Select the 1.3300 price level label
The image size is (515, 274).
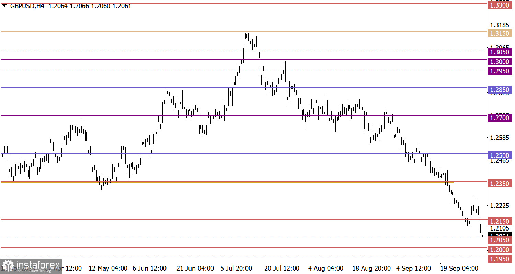pyautogui.click(x=500, y=5)
